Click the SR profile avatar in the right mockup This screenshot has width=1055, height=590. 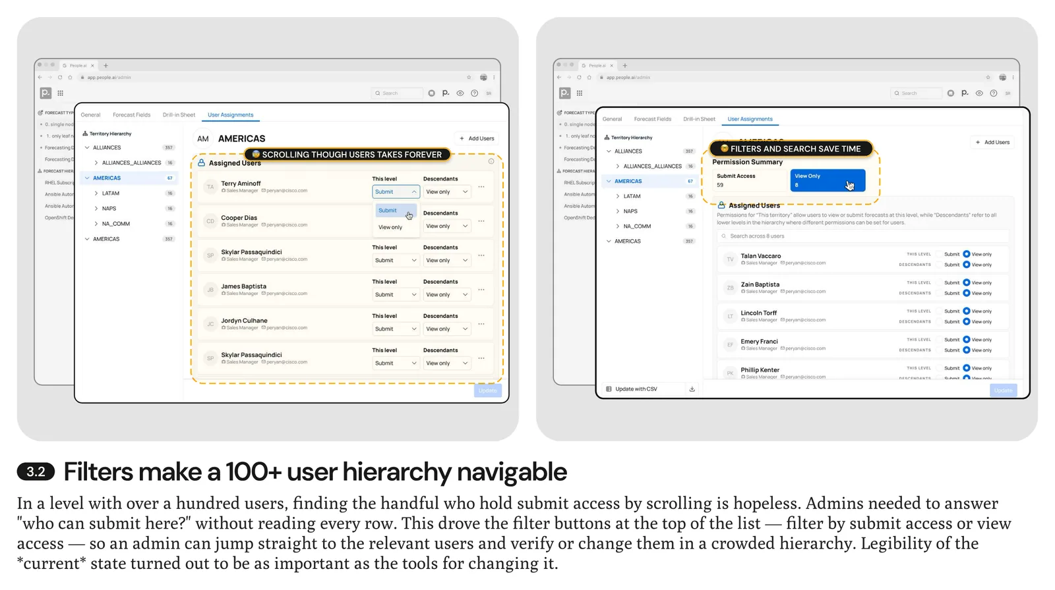click(1008, 94)
